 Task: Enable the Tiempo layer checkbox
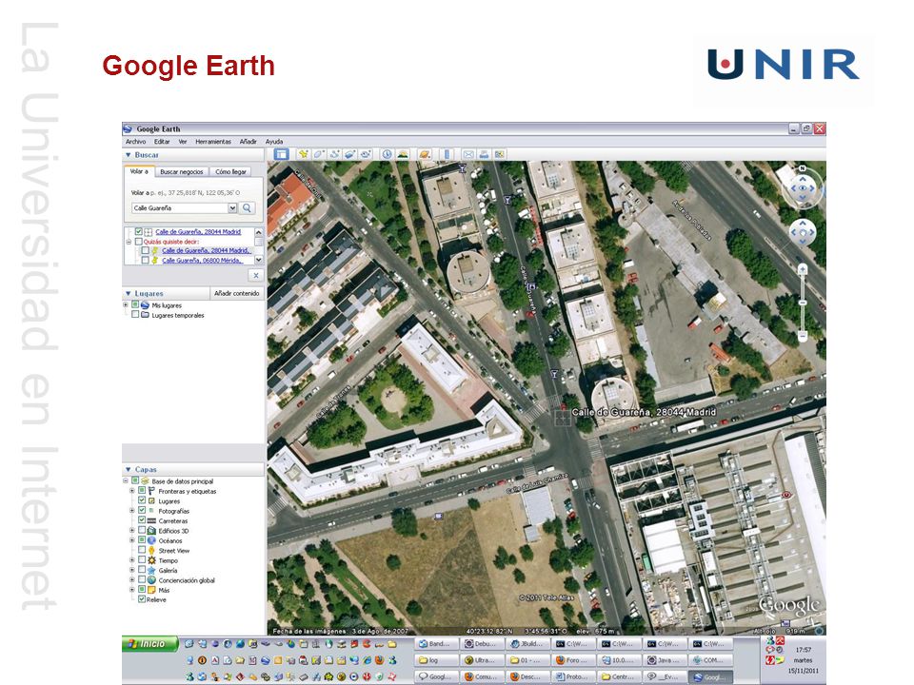142,559
